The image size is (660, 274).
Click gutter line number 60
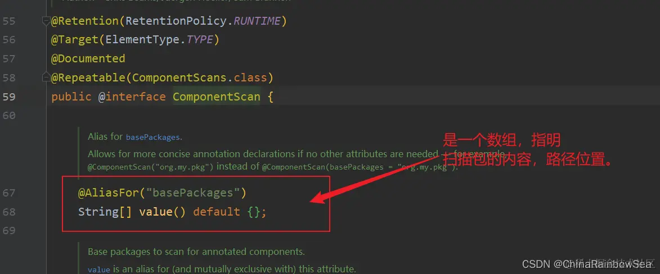[9, 116]
